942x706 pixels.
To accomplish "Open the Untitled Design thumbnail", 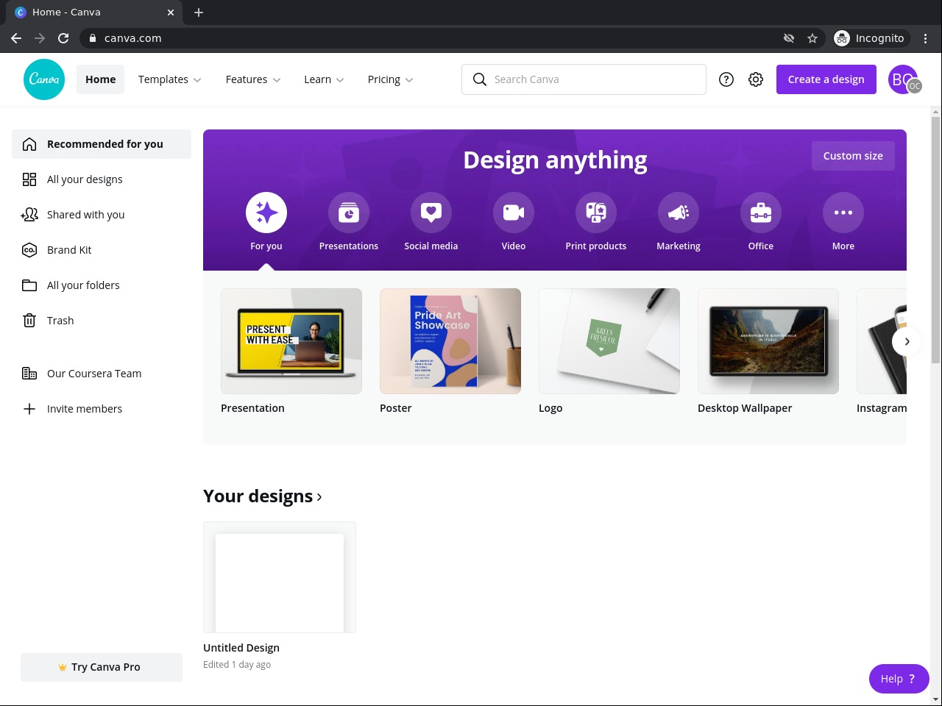I will (280, 577).
